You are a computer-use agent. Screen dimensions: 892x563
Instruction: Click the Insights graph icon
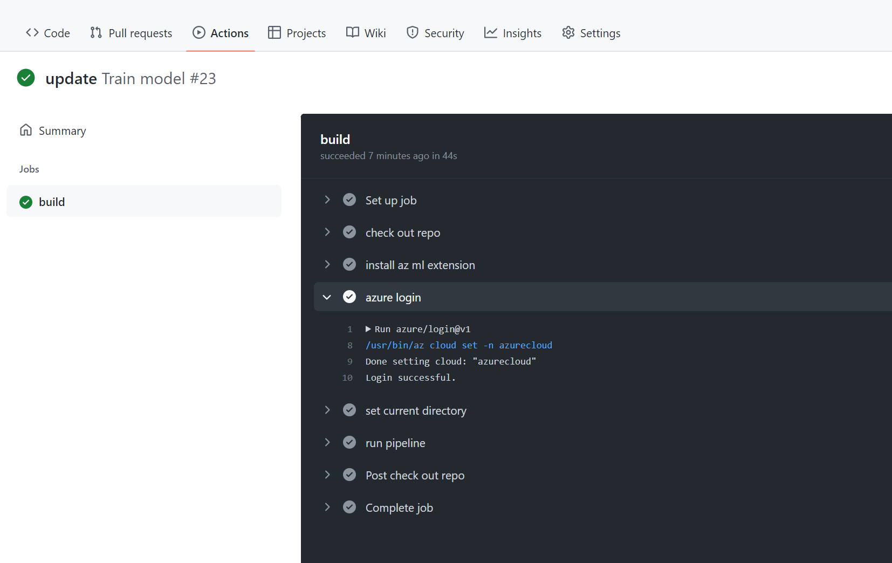pyautogui.click(x=491, y=33)
